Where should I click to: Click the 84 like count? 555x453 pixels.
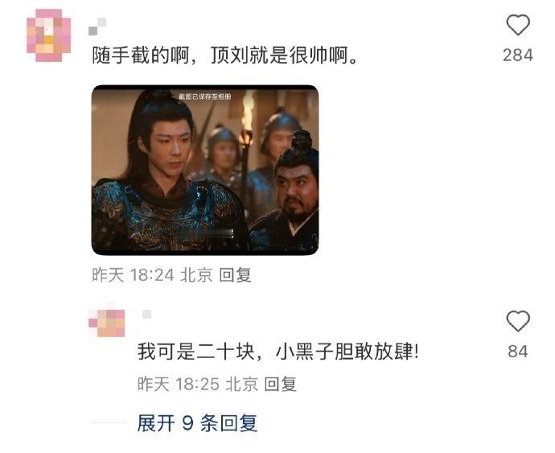[518, 352]
